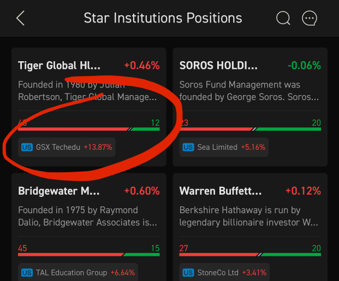This screenshot has height=281, width=339.
Task: Open Tiger Global Hl... institution title
Action: tap(60, 66)
